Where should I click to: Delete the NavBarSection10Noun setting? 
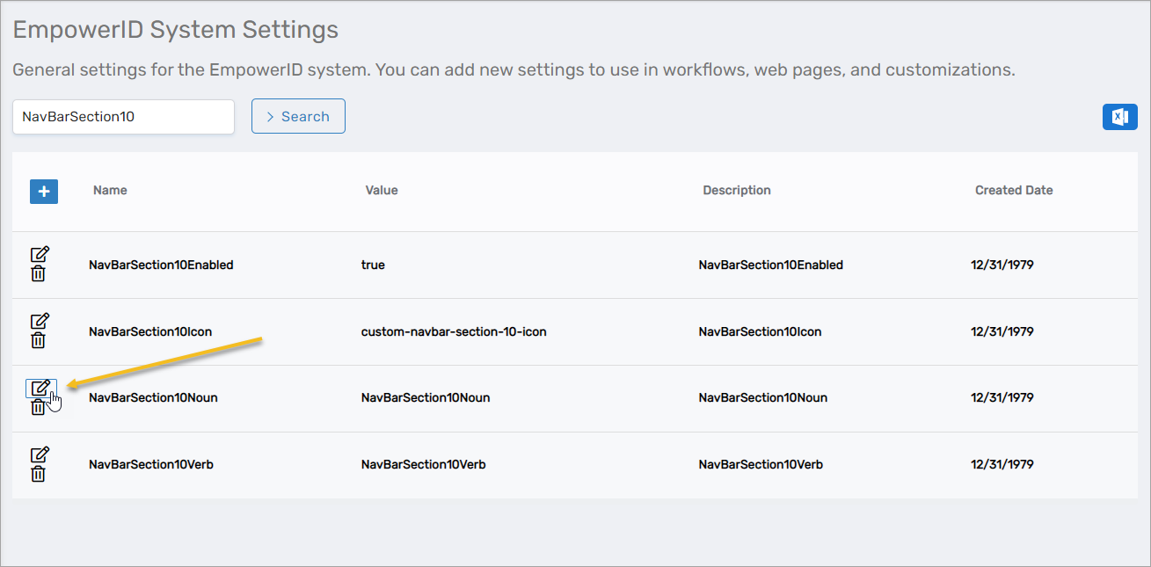39,408
